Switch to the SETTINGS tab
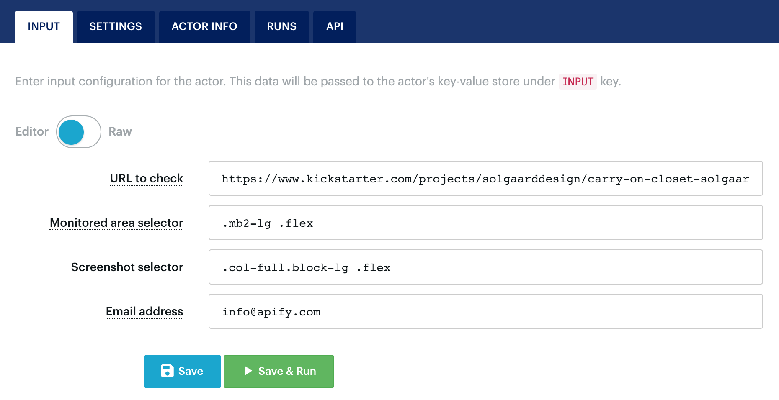Screen dimensions: 779x400 (x=116, y=27)
